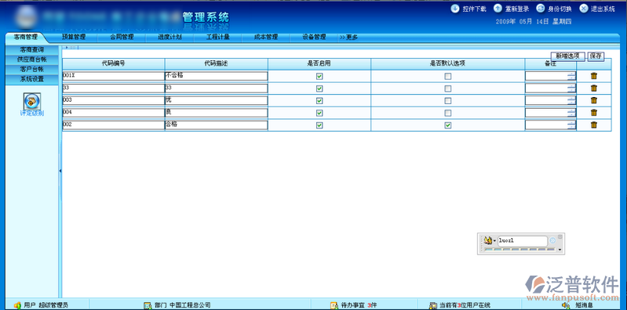Delete the 不合格 row with trash icon
This screenshot has width=627, height=310.
[x=594, y=76]
